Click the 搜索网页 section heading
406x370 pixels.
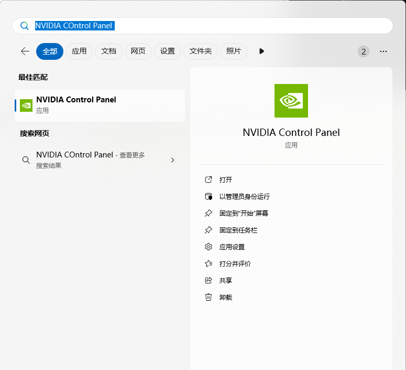pyautogui.click(x=35, y=133)
